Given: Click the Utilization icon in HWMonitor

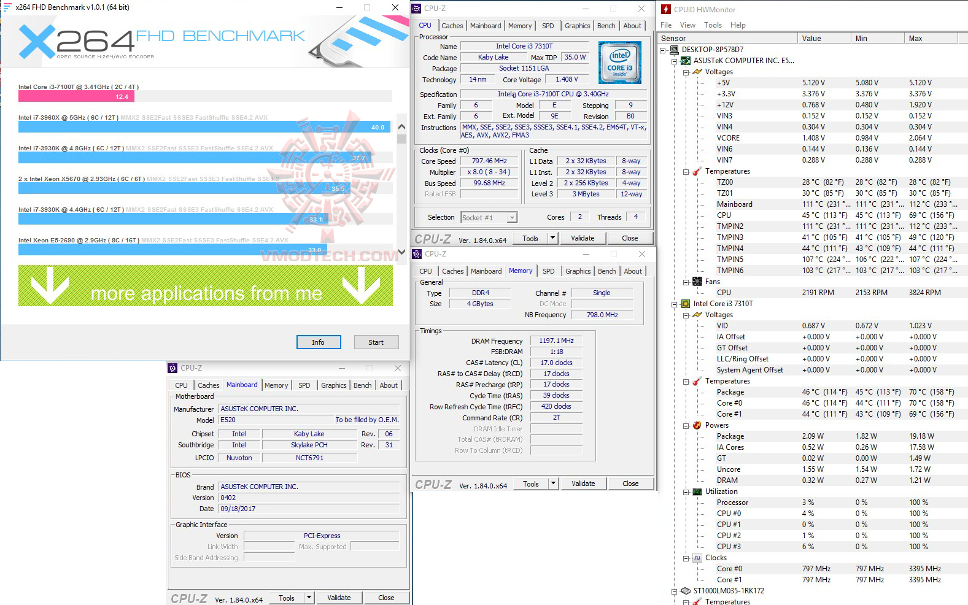Looking at the screenshot, I should click(697, 491).
